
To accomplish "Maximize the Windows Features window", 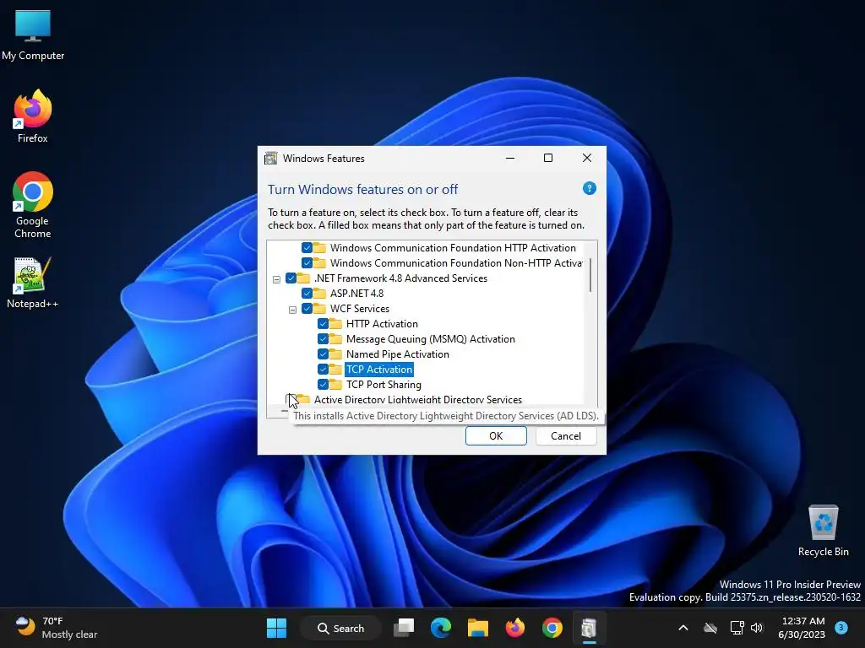I will pos(548,158).
